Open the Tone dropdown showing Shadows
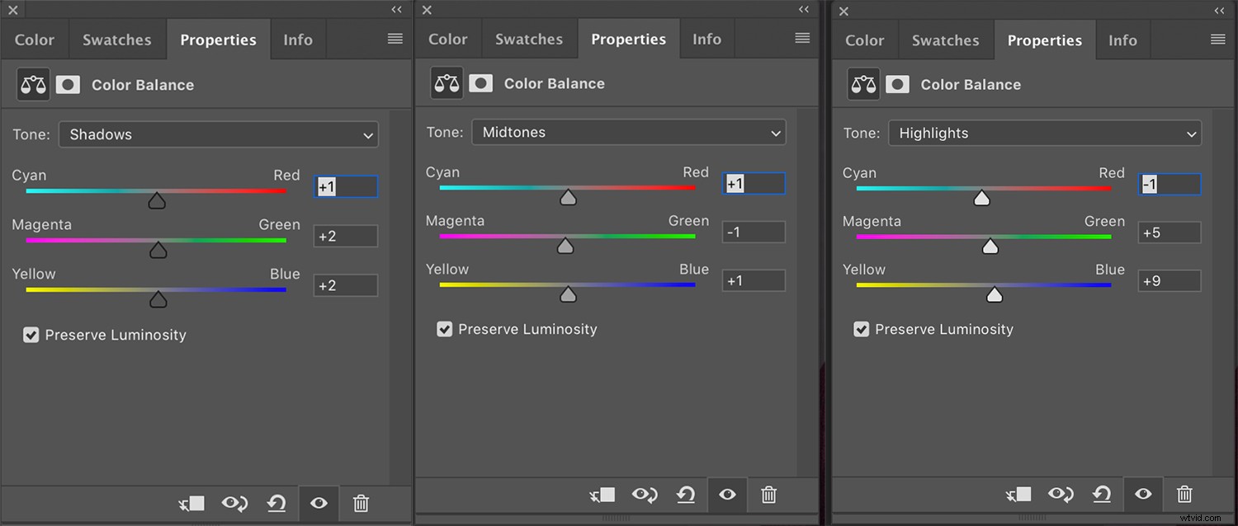 point(218,134)
